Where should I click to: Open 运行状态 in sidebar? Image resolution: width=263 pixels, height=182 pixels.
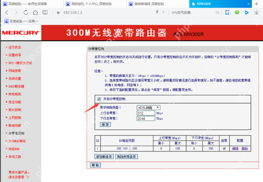15,47
